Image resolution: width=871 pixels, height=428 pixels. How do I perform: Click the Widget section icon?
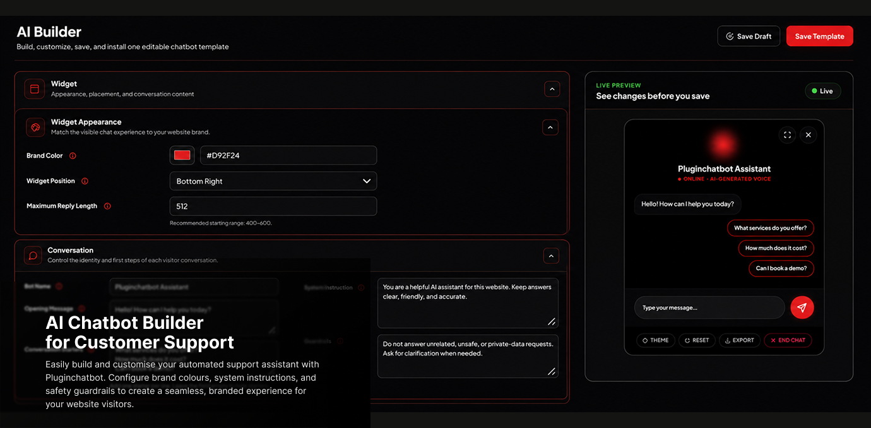[35, 89]
